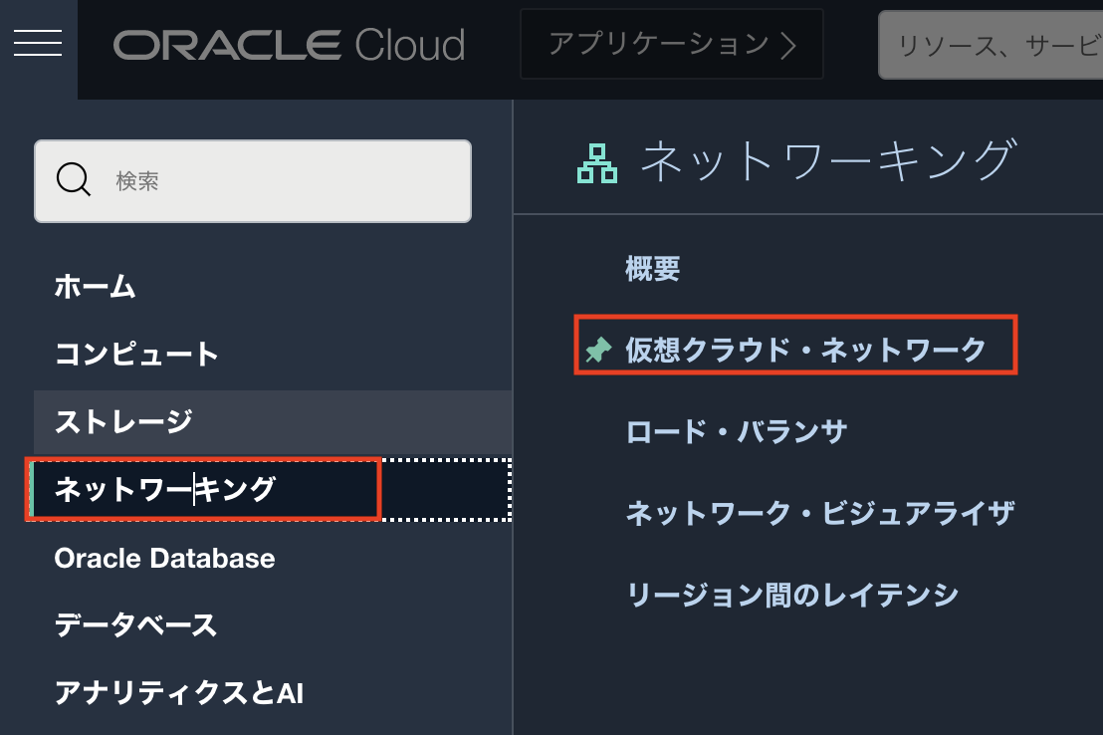Screen dimensions: 1103x735
Task: Expand the アプリケーション dropdown
Action: 671,45
